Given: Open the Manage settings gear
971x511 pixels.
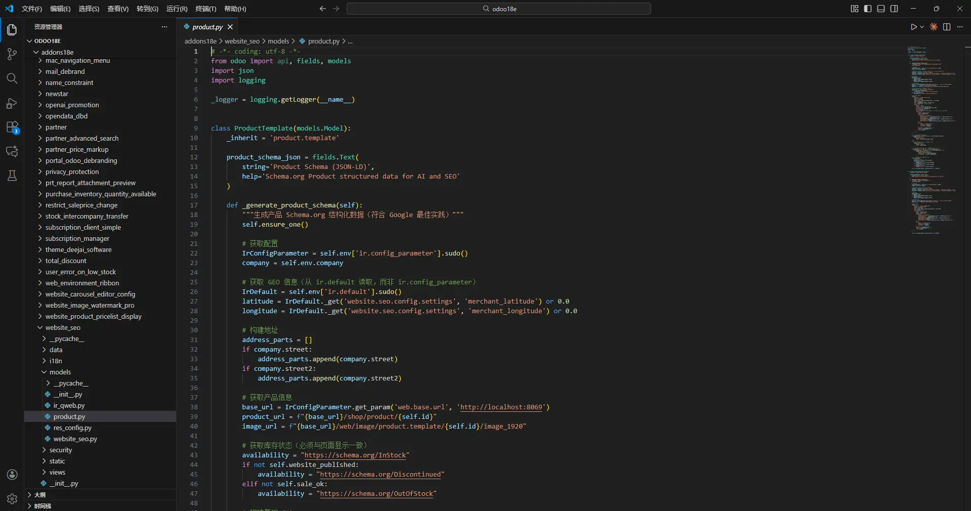Looking at the screenshot, I should [12, 499].
